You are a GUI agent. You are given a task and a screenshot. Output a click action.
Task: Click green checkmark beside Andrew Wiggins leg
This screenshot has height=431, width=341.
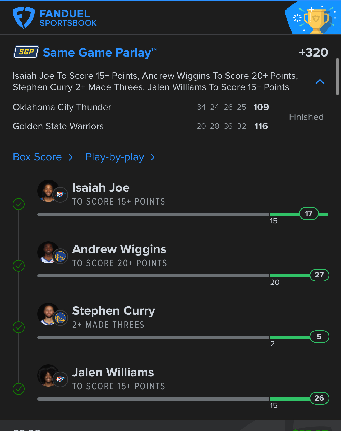click(19, 266)
